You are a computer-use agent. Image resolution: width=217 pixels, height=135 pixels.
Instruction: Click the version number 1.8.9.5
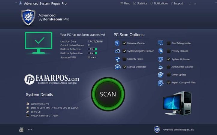(x=29, y=130)
